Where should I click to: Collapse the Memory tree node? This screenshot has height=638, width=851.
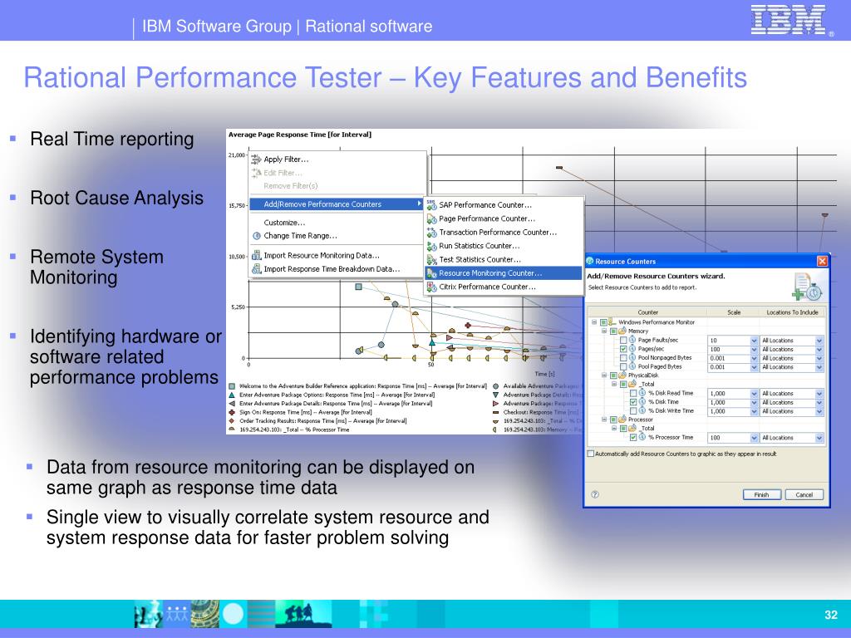(604, 331)
